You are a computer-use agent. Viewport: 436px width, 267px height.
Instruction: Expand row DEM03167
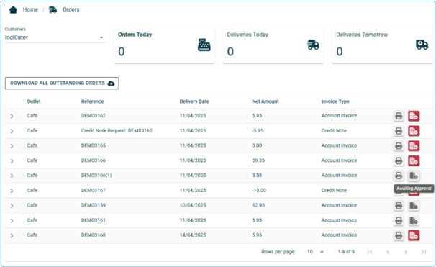(12, 191)
